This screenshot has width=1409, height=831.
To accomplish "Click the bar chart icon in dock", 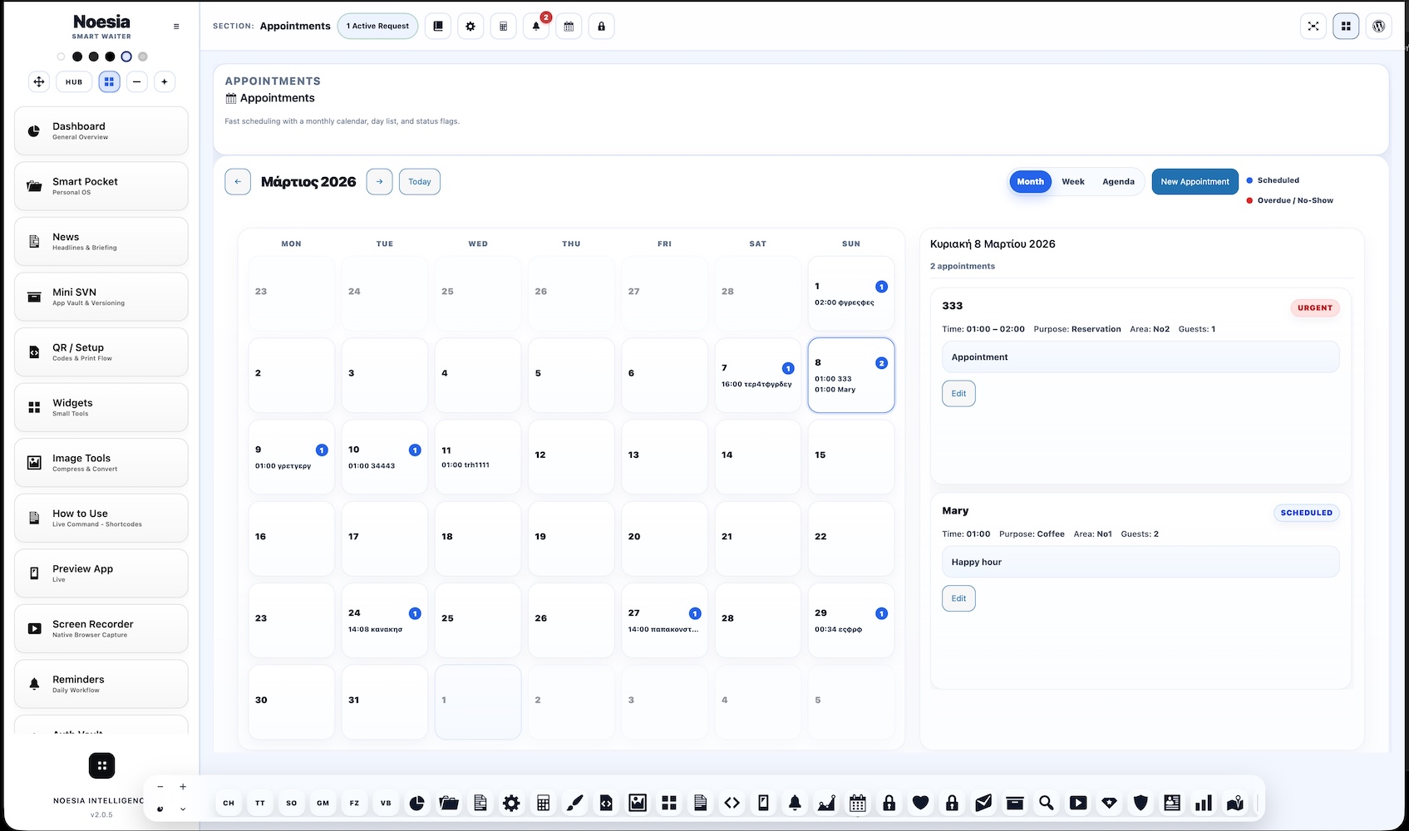I will [1204, 803].
